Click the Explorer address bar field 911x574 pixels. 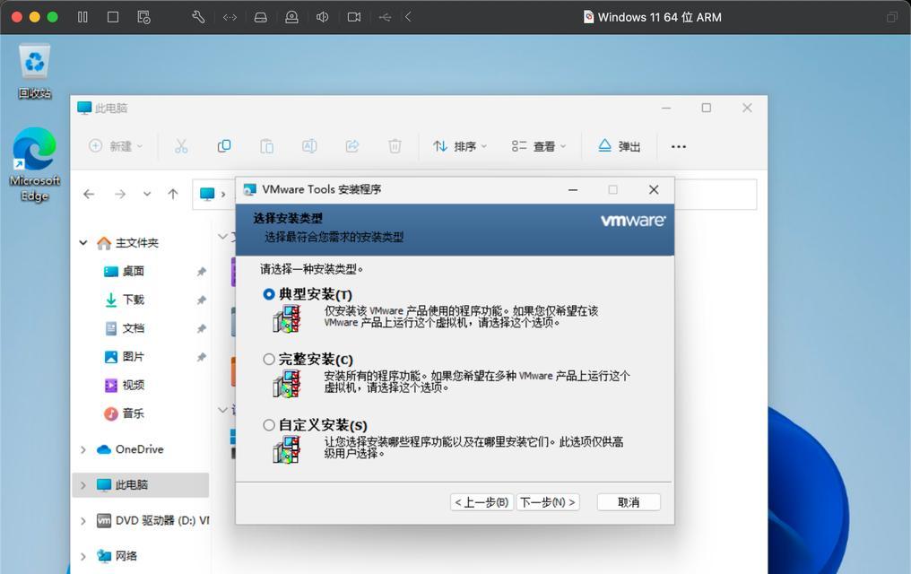474,194
